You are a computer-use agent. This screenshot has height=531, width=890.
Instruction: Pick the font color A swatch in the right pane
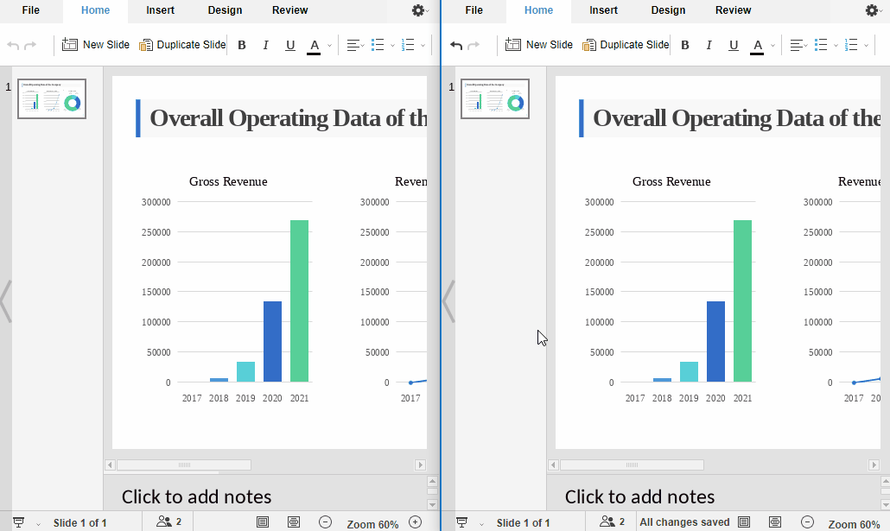click(x=757, y=45)
